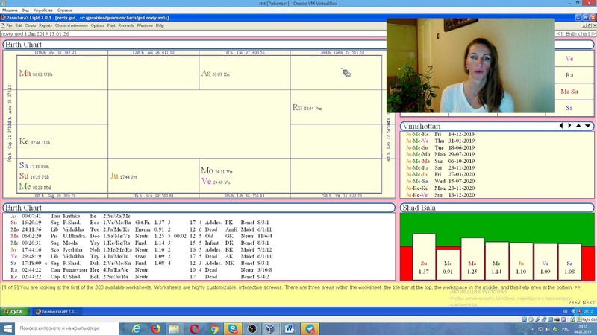Select Ju-Me-Su 18-06-2019 dasha row
Image resolution: width=597 pixels, height=335 pixels.
click(x=440, y=147)
